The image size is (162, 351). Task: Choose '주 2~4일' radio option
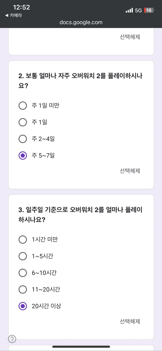[23, 139]
